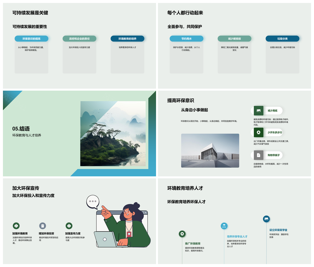Select the title 每个人都行动起来
Image resolution: width=314 pixels, height=267 pixels.
click(185, 13)
